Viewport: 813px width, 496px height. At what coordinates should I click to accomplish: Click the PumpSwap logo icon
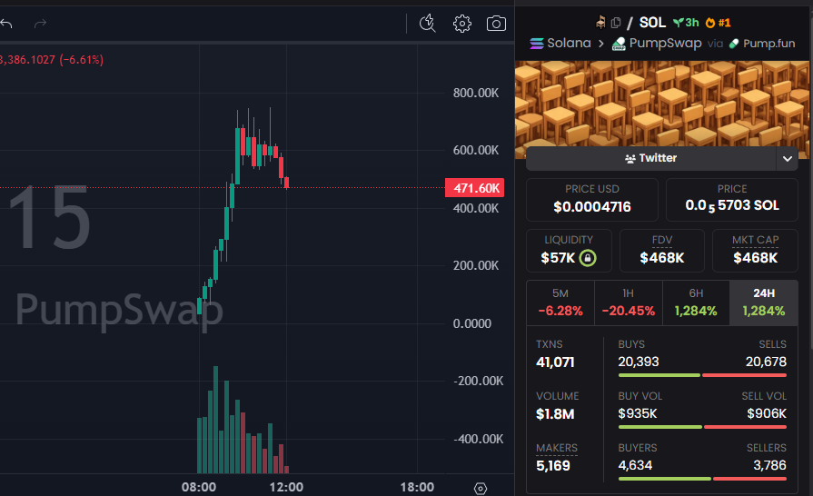(619, 44)
